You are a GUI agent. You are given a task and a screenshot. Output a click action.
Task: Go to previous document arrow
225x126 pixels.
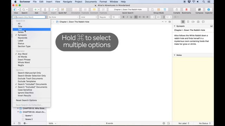tap(162, 22)
